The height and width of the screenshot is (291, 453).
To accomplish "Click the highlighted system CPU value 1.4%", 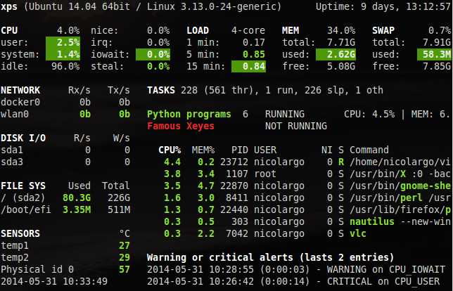I will [x=63, y=54].
